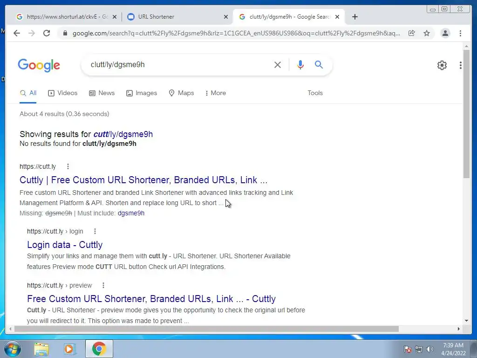Open Google options menu beside the gear
477x358 pixels.
[x=461, y=65]
